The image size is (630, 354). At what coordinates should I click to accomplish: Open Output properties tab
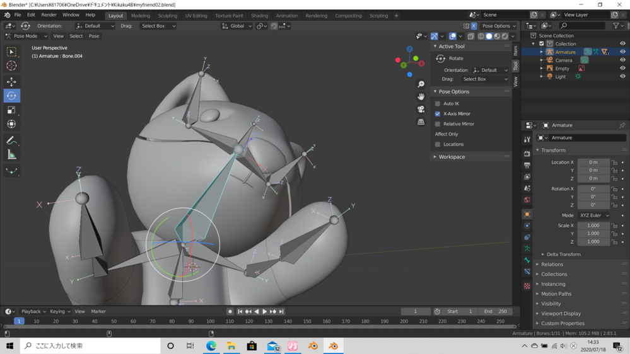click(x=527, y=166)
